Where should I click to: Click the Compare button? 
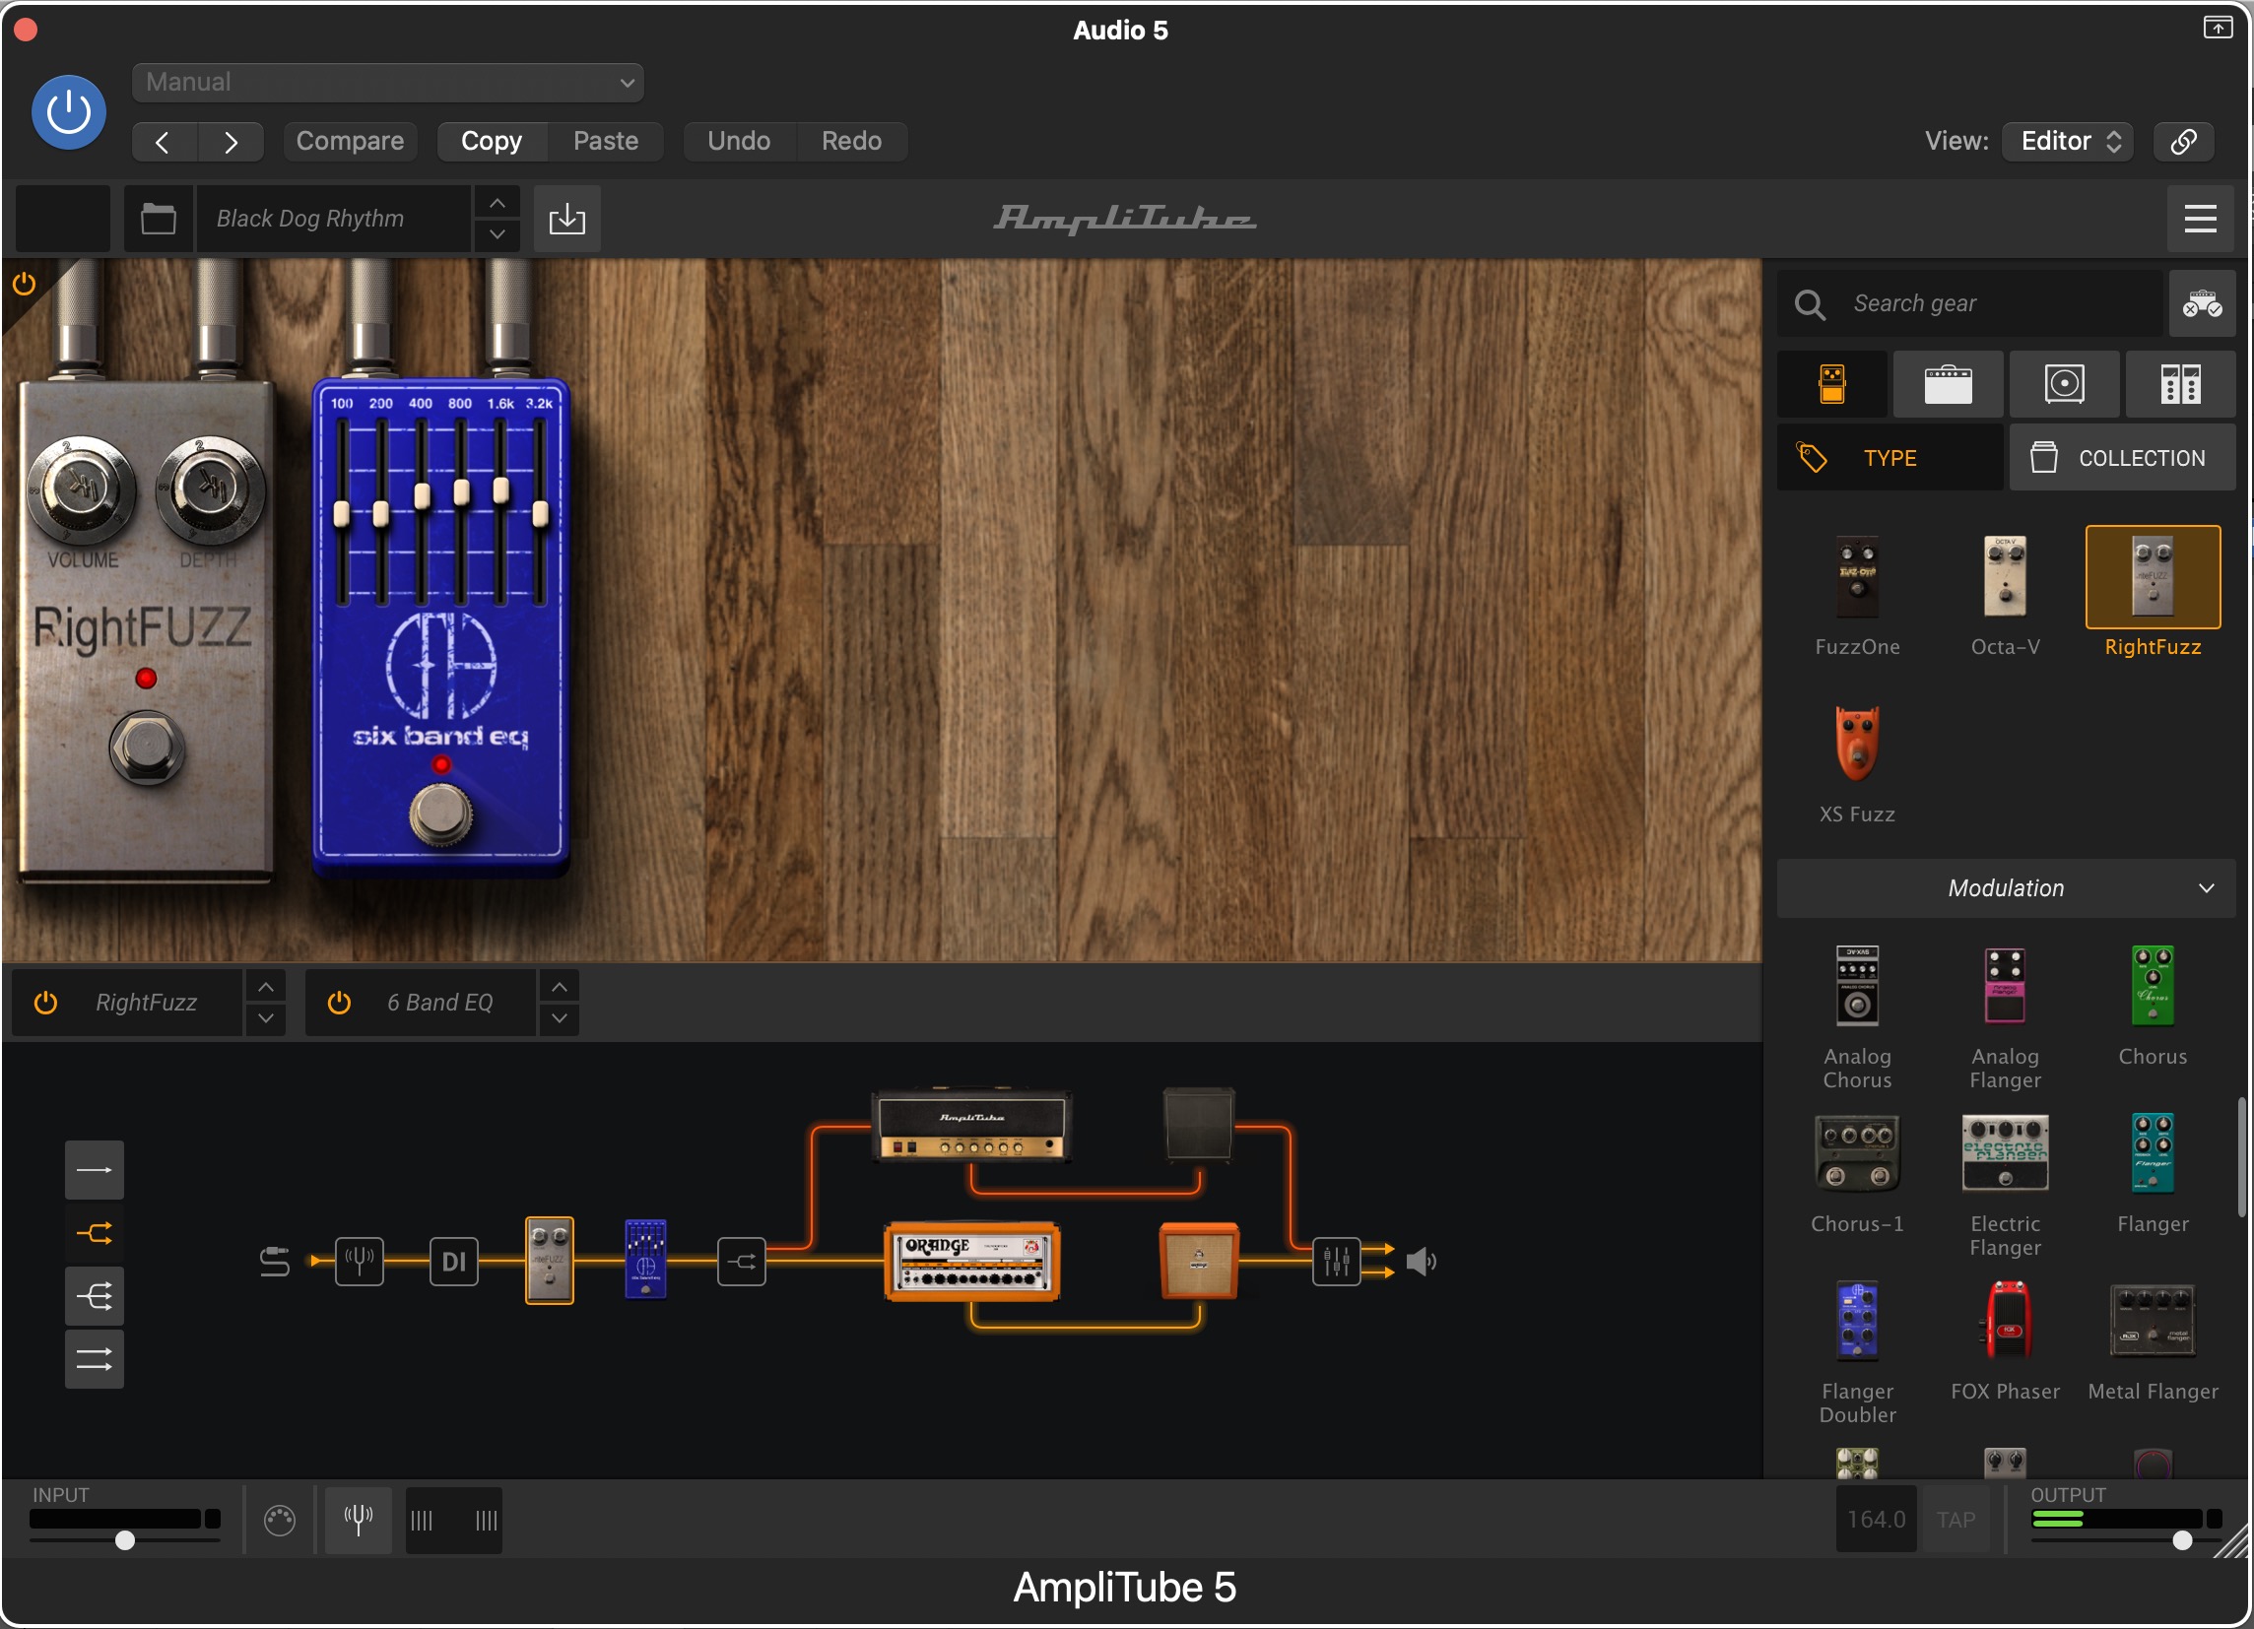coord(350,141)
